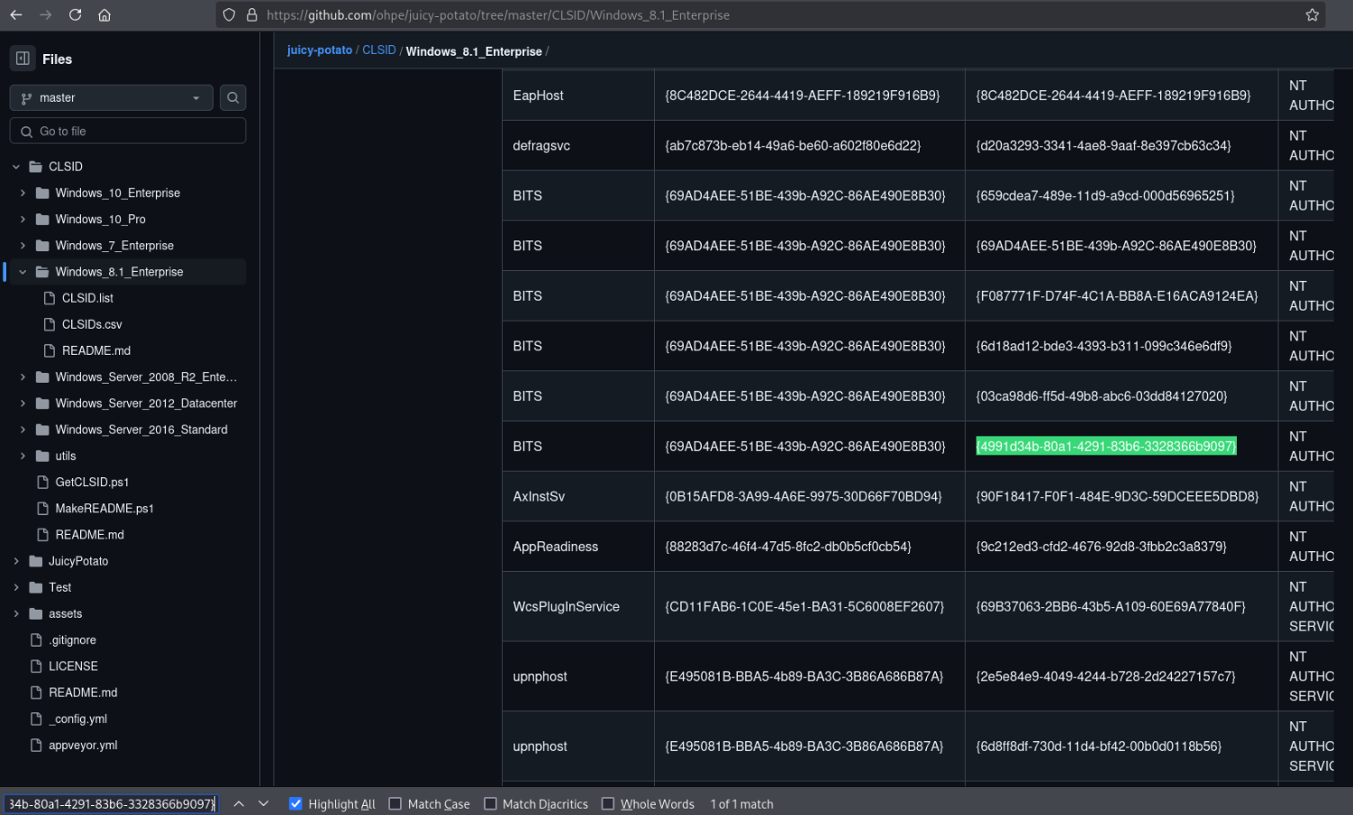This screenshot has width=1353, height=815.
Task: Open CLSID breadcrumb link
Action: click(379, 50)
